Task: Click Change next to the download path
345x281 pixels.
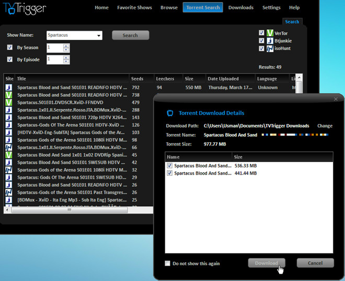Action: pos(325,126)
